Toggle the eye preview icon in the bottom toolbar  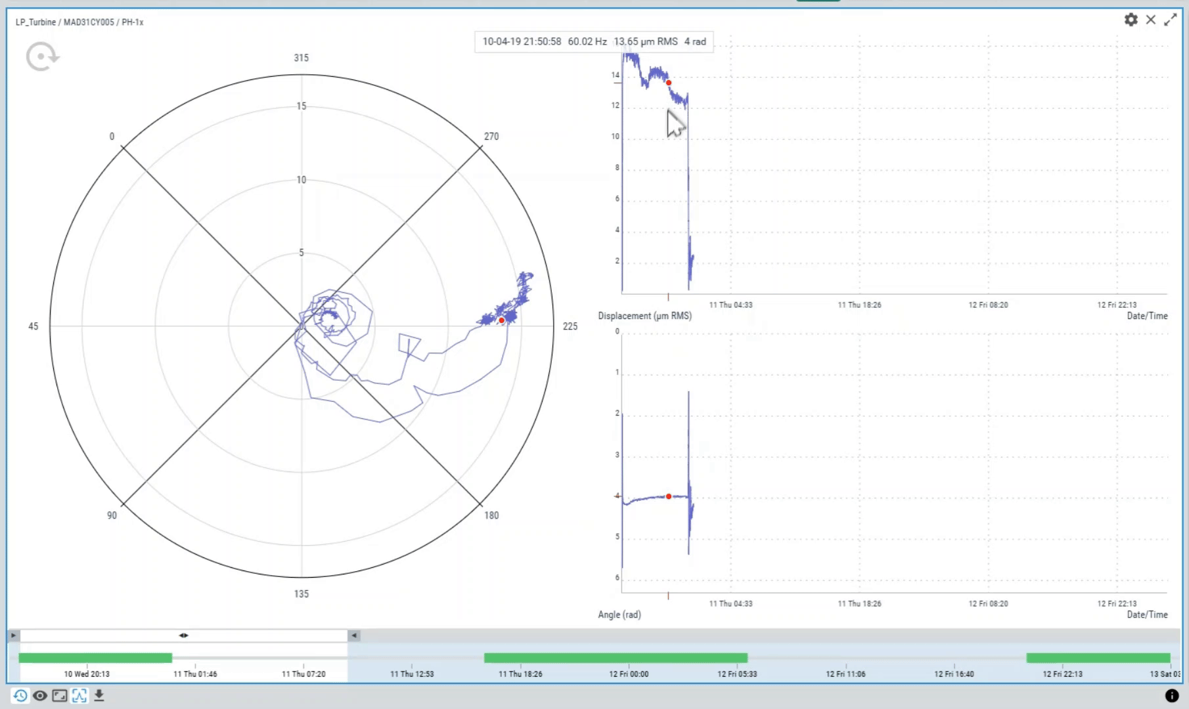(39, 695)
